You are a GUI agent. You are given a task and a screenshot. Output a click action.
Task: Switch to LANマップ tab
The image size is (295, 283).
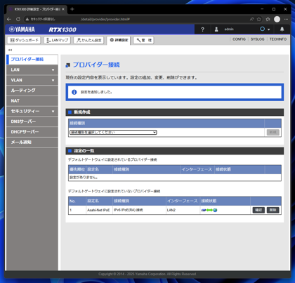coord(58,40)
